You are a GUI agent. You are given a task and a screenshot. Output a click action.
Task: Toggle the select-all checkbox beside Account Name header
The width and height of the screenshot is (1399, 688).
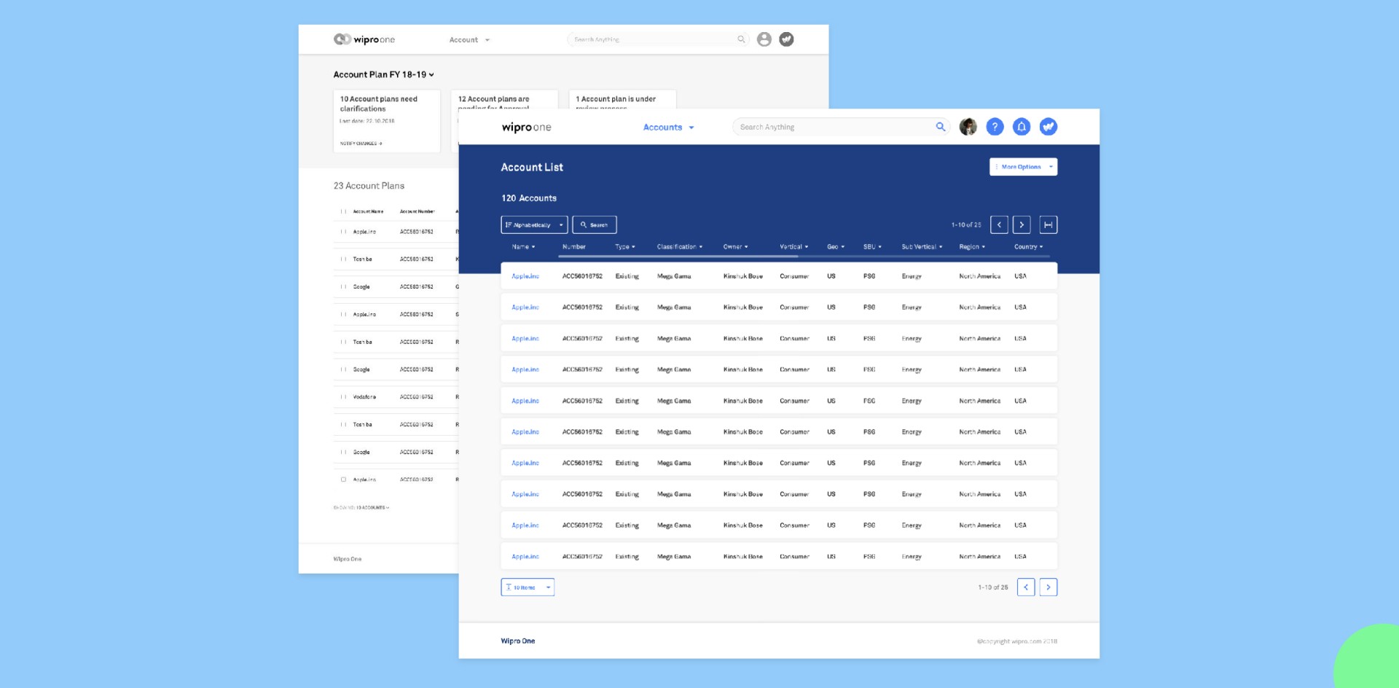click(343, 211)
